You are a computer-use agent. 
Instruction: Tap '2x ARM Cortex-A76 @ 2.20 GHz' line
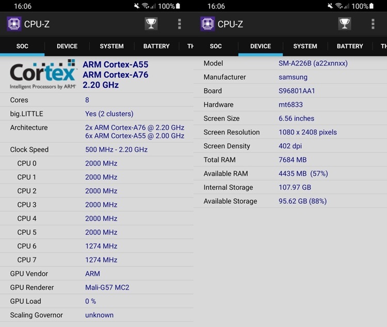coord(135,127)
